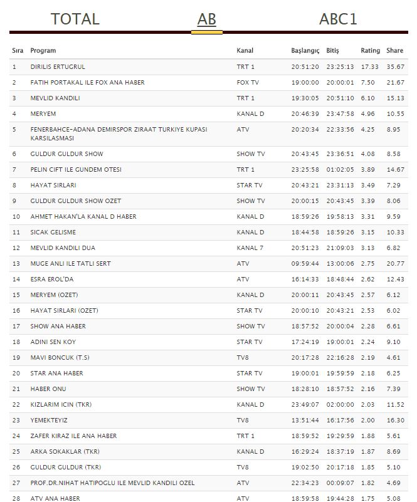Click the MEYEM program in row 4

43,113
